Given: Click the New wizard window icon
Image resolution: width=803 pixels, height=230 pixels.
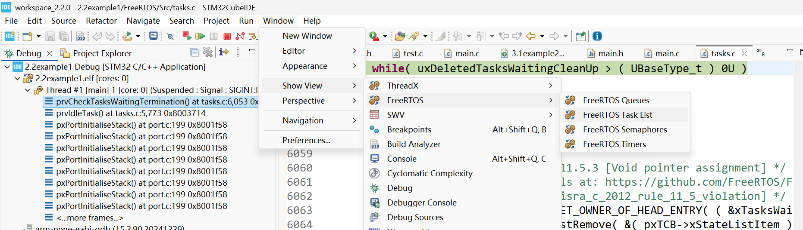Looking at the screenshot, I should click(x=28, y=37).
